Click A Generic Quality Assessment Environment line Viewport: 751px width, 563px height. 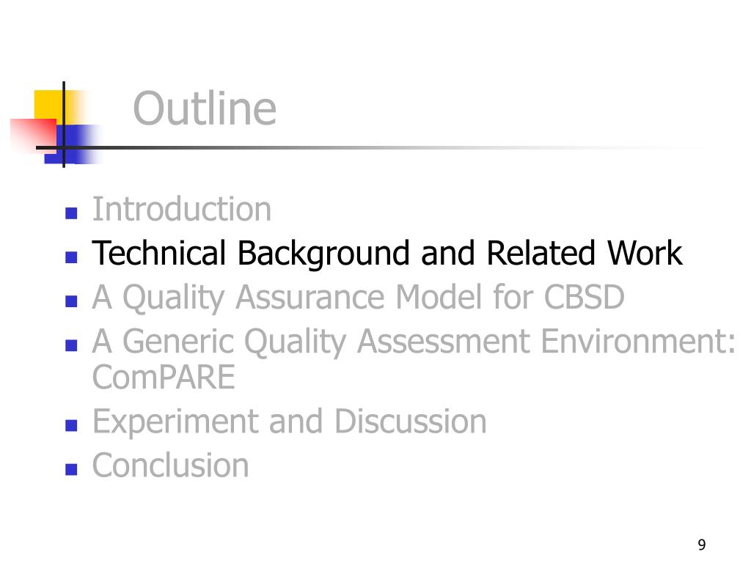click(414, 342)
